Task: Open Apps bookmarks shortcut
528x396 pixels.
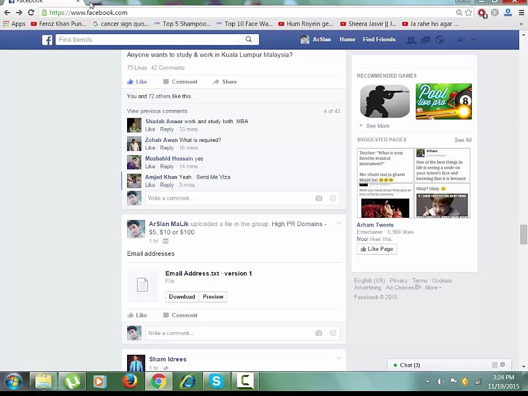Action: pyautogui.click(x=14, y=24)
